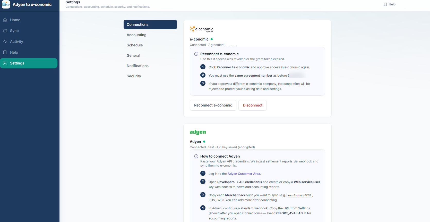The image size is (430, 222).
Task: Click the 'Connections, accounting, schedule' subtitle text
Action: click(108, 7)
